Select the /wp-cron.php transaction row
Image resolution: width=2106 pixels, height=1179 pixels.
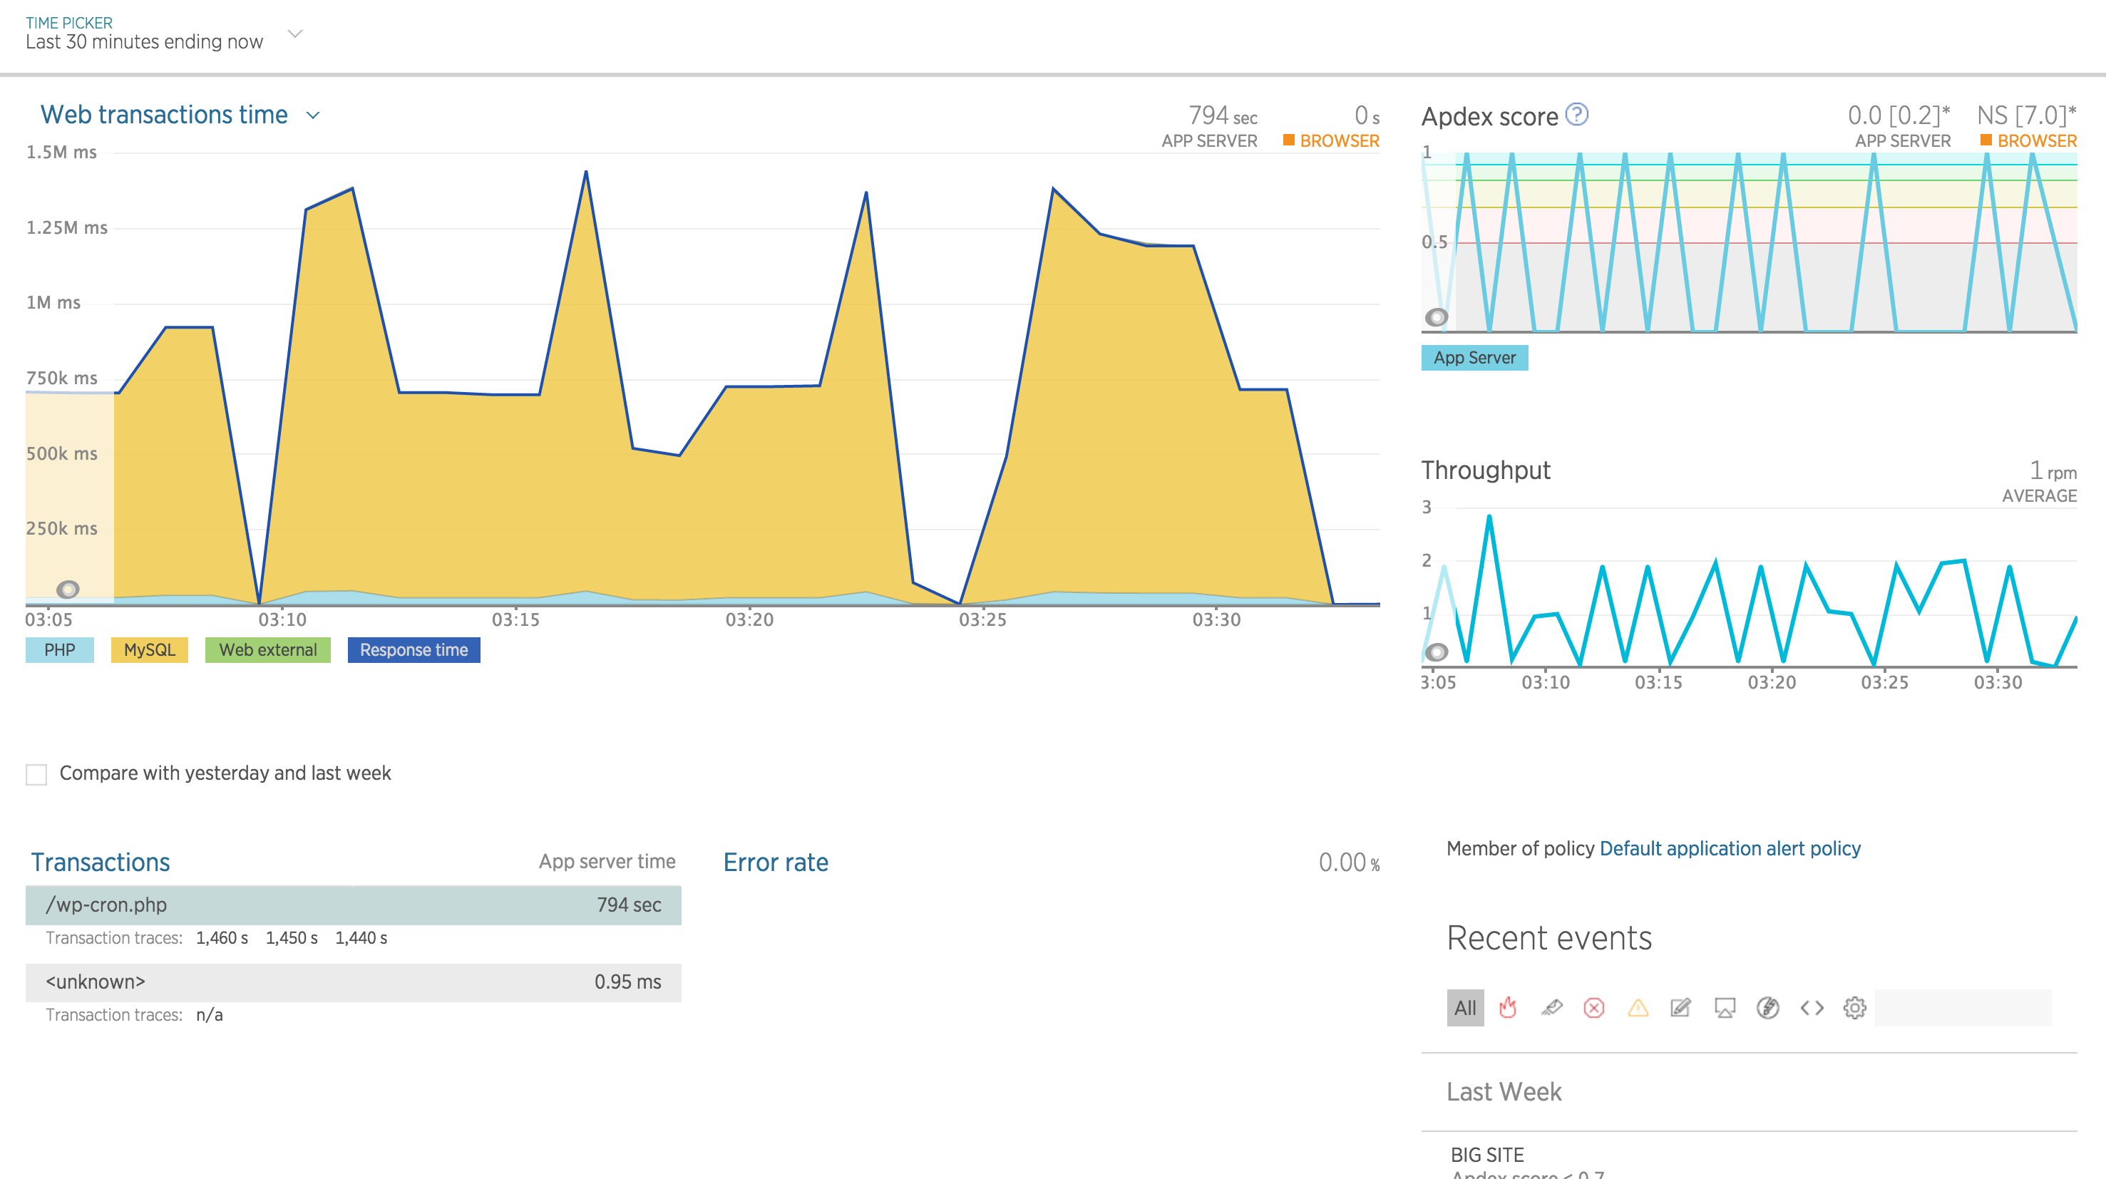353,905
